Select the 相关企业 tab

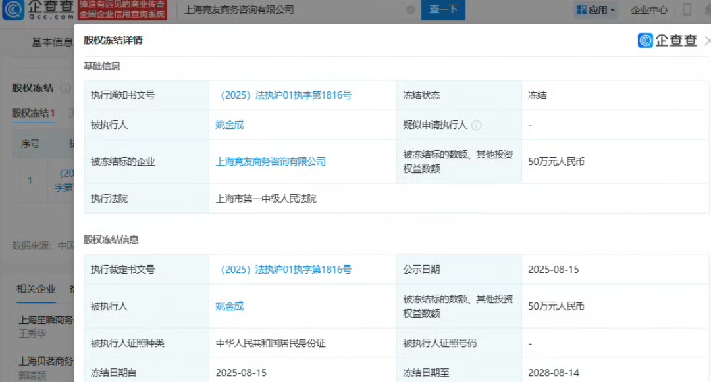(x=36, y=289)
